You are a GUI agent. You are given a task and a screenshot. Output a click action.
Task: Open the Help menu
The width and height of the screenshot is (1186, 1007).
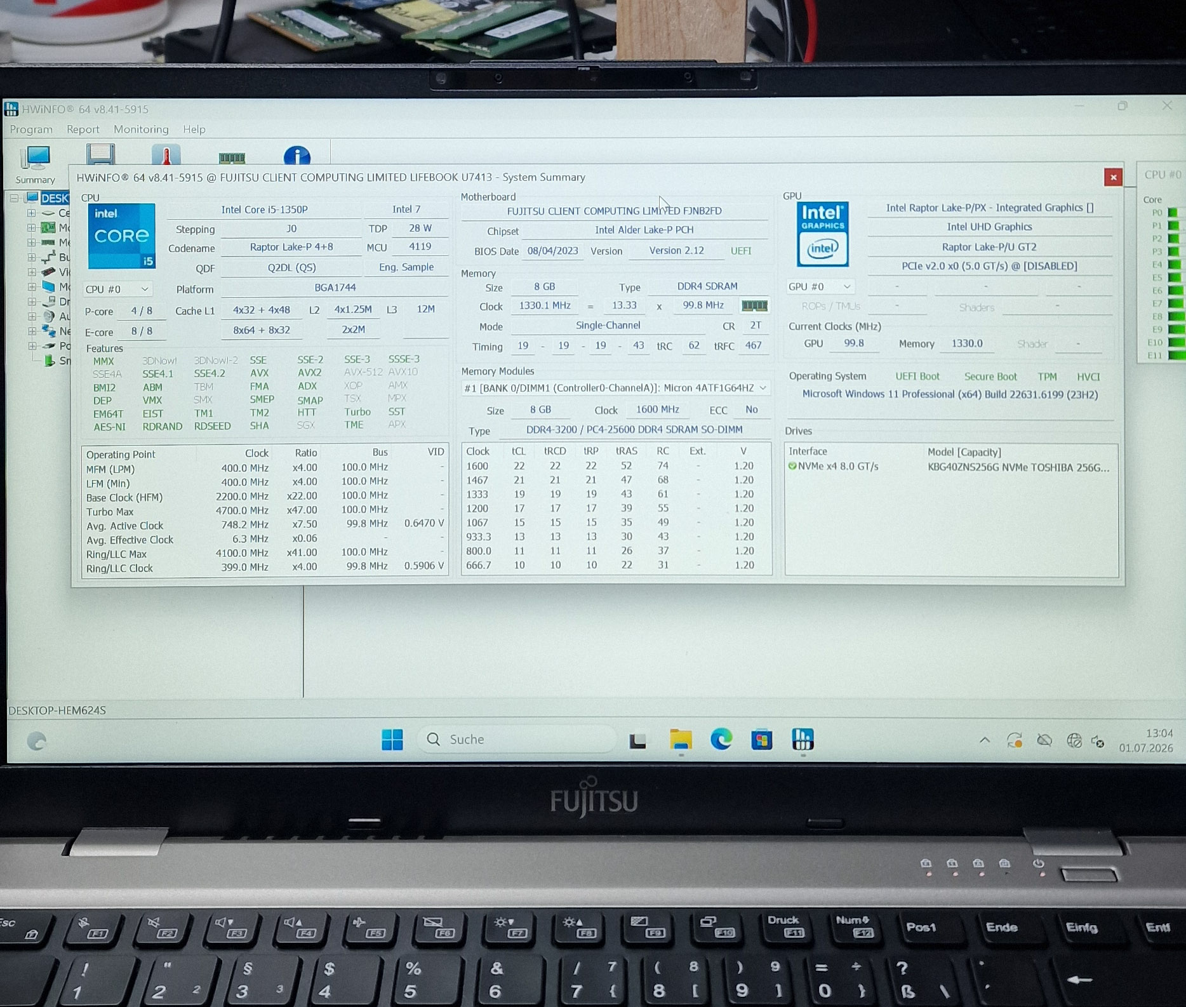tap(194, 130)
